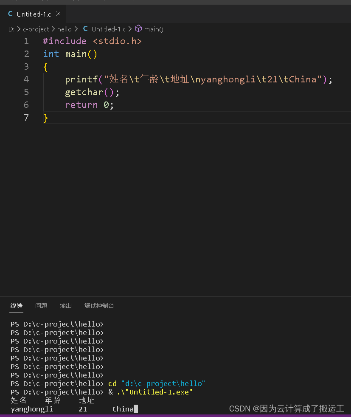Click return 0; on line 6
This screenshot has width=351, height=417.
(88, 105)
